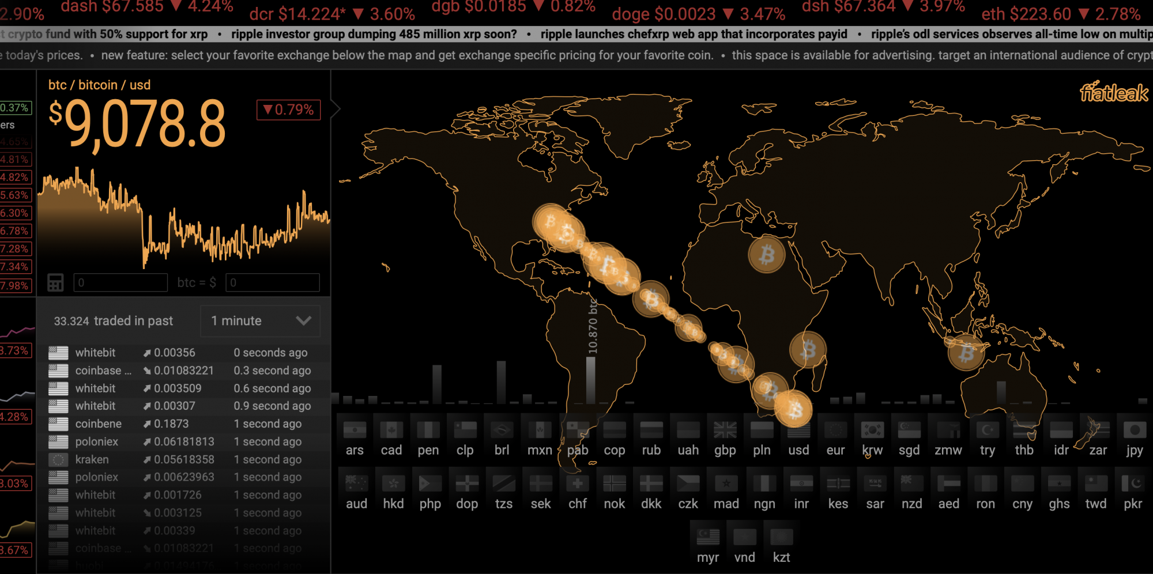Select the chf flag tile

[x=577, y=484]
